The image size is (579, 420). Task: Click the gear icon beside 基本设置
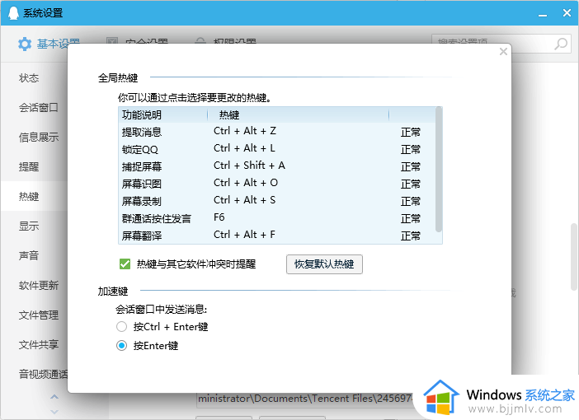pos(25,44)
